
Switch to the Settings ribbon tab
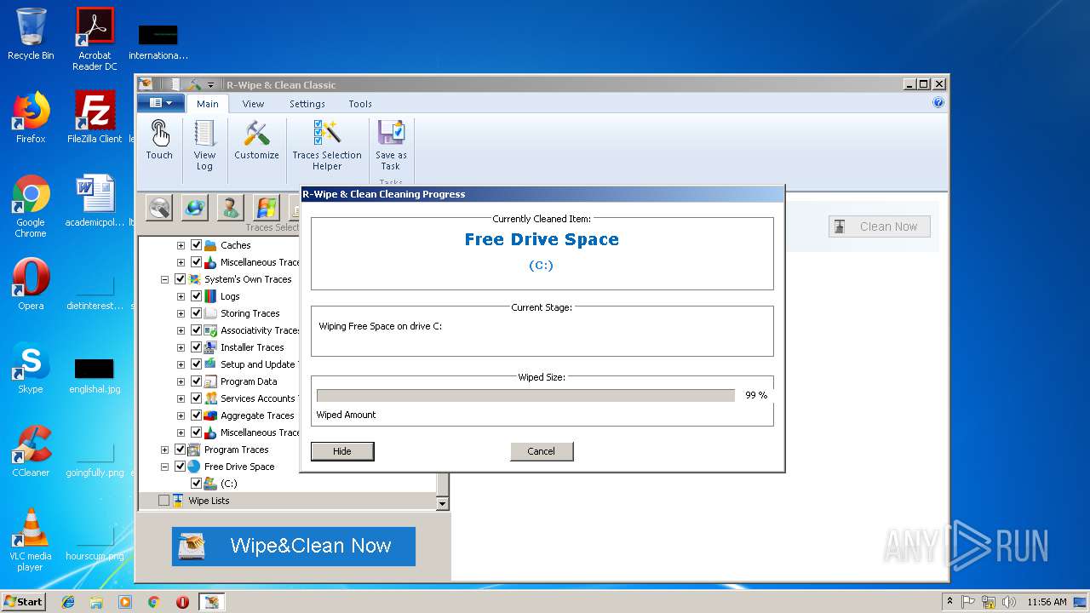[307, 104]
